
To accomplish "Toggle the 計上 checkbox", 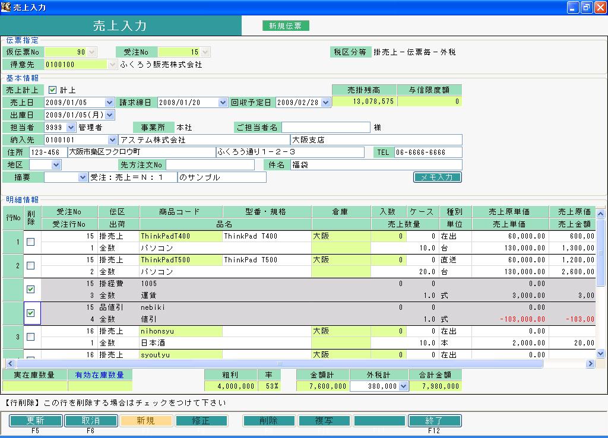I will click(52, 90).
